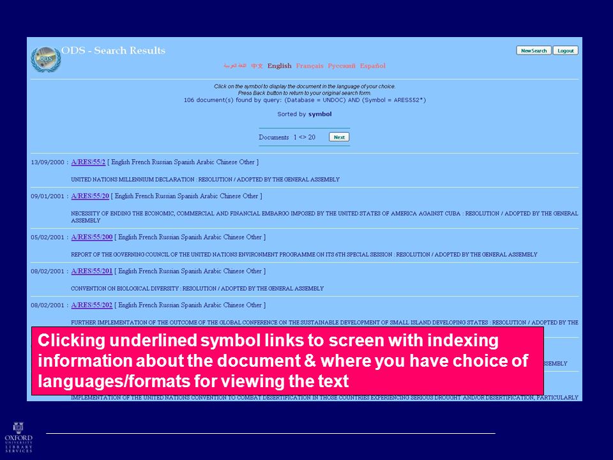The image size is (613, 460).
Task: Switch language to Русский
Action: click(341, 66)
